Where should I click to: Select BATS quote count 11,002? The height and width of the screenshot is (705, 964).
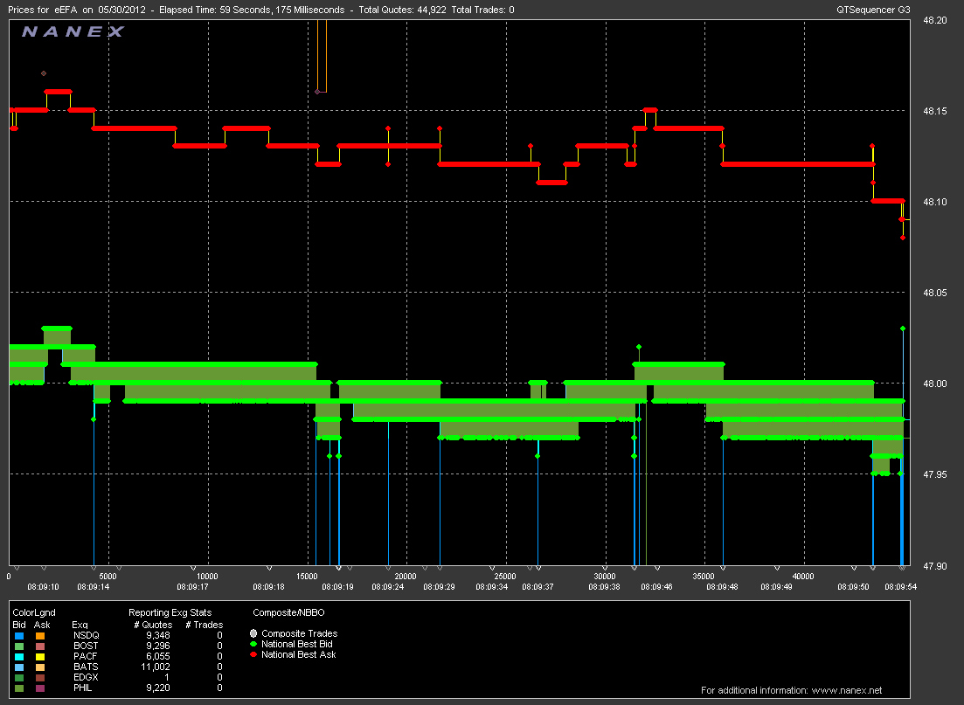[x=156, y=667]
